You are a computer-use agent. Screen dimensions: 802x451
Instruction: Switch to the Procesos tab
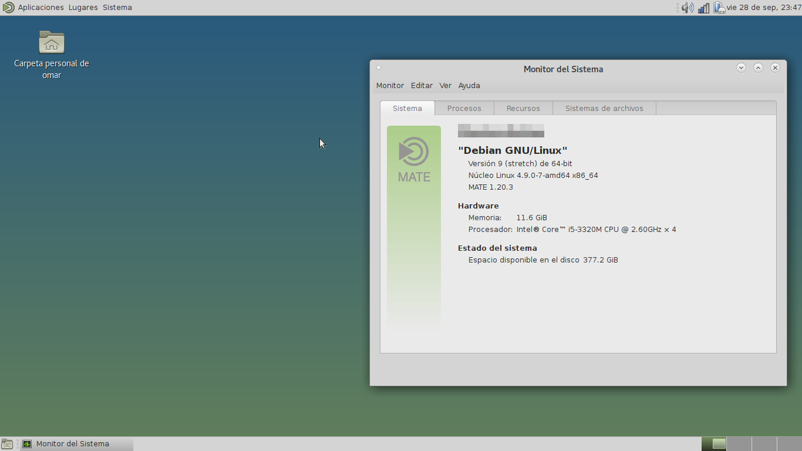click(464, 108)
